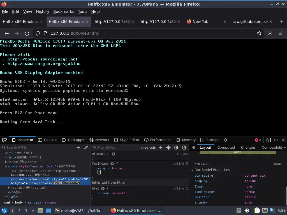Screen dimensions: 287x215
Task: Focus the Search HTML field
Action: pyautogui.click(x=38, y=148)
